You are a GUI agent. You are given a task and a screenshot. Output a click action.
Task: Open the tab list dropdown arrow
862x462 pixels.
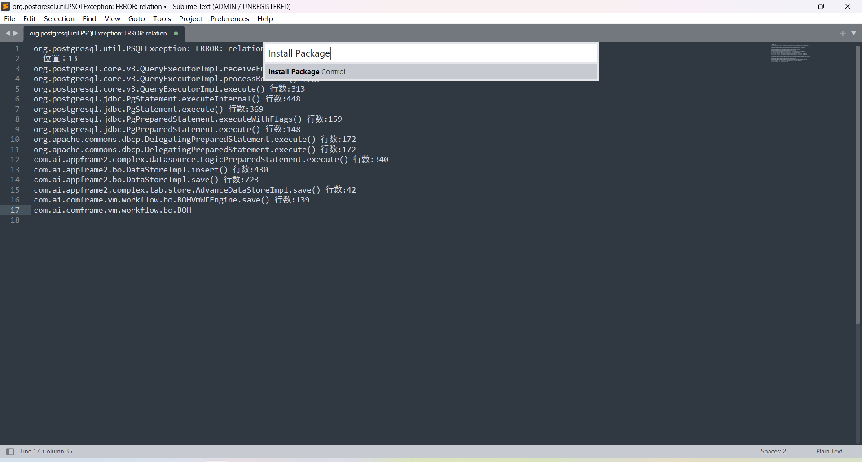click(853, 33)
